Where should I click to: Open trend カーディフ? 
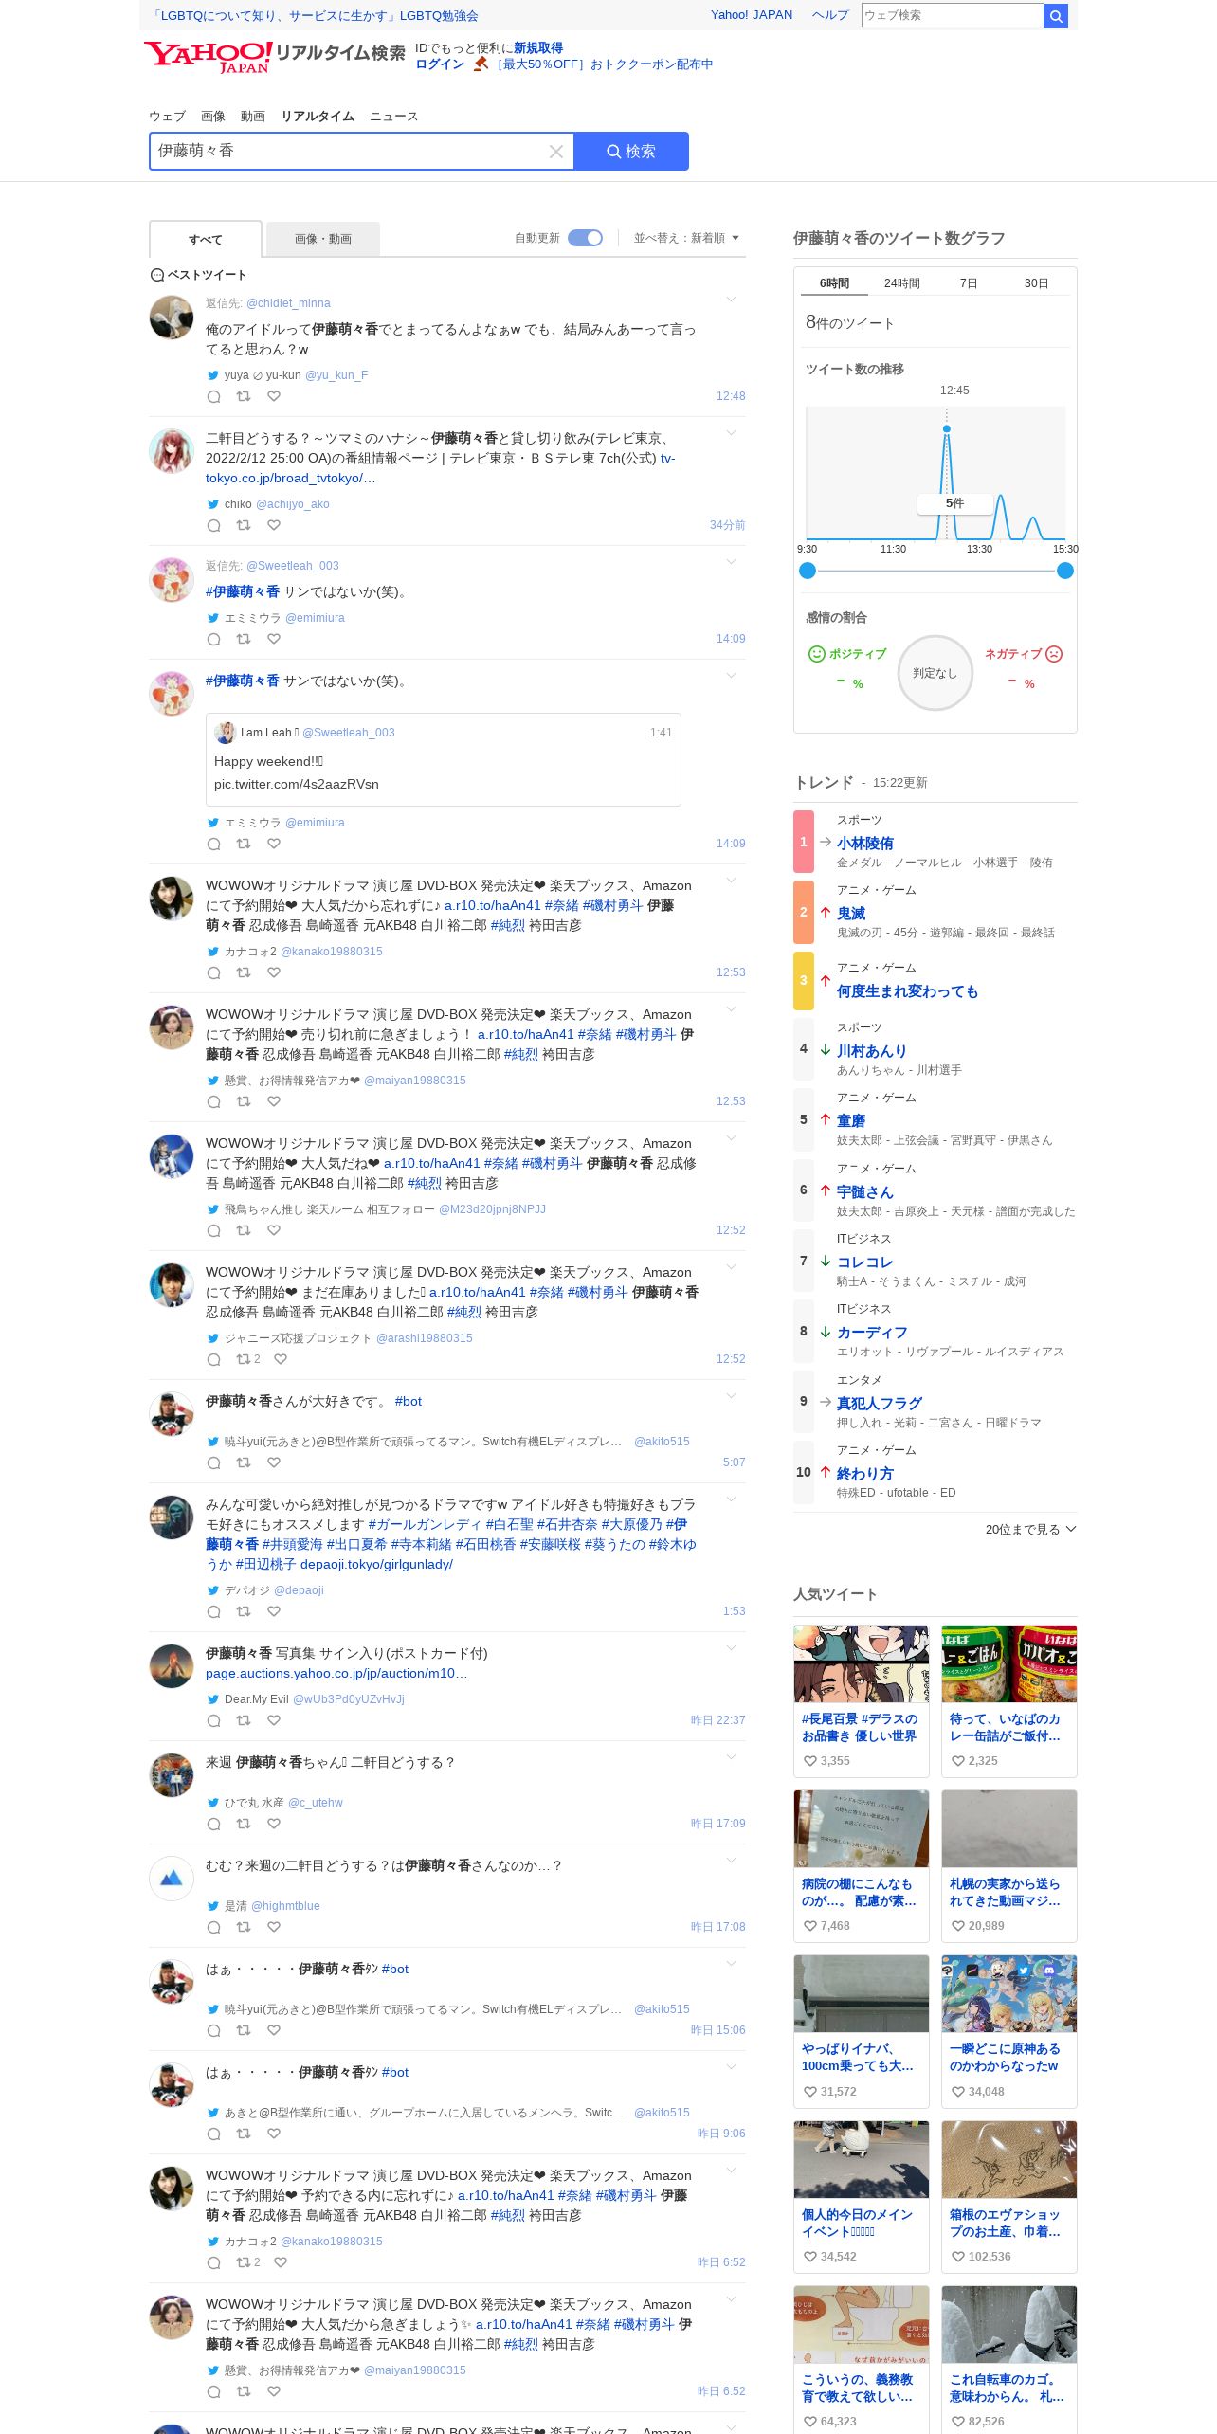[872, 1333]
